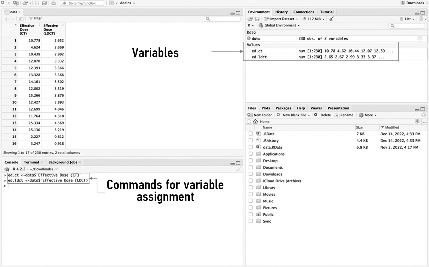Click the Home directory icon in Files pane
The height and width of the screenshot is (267, 429).
(255, 122)
